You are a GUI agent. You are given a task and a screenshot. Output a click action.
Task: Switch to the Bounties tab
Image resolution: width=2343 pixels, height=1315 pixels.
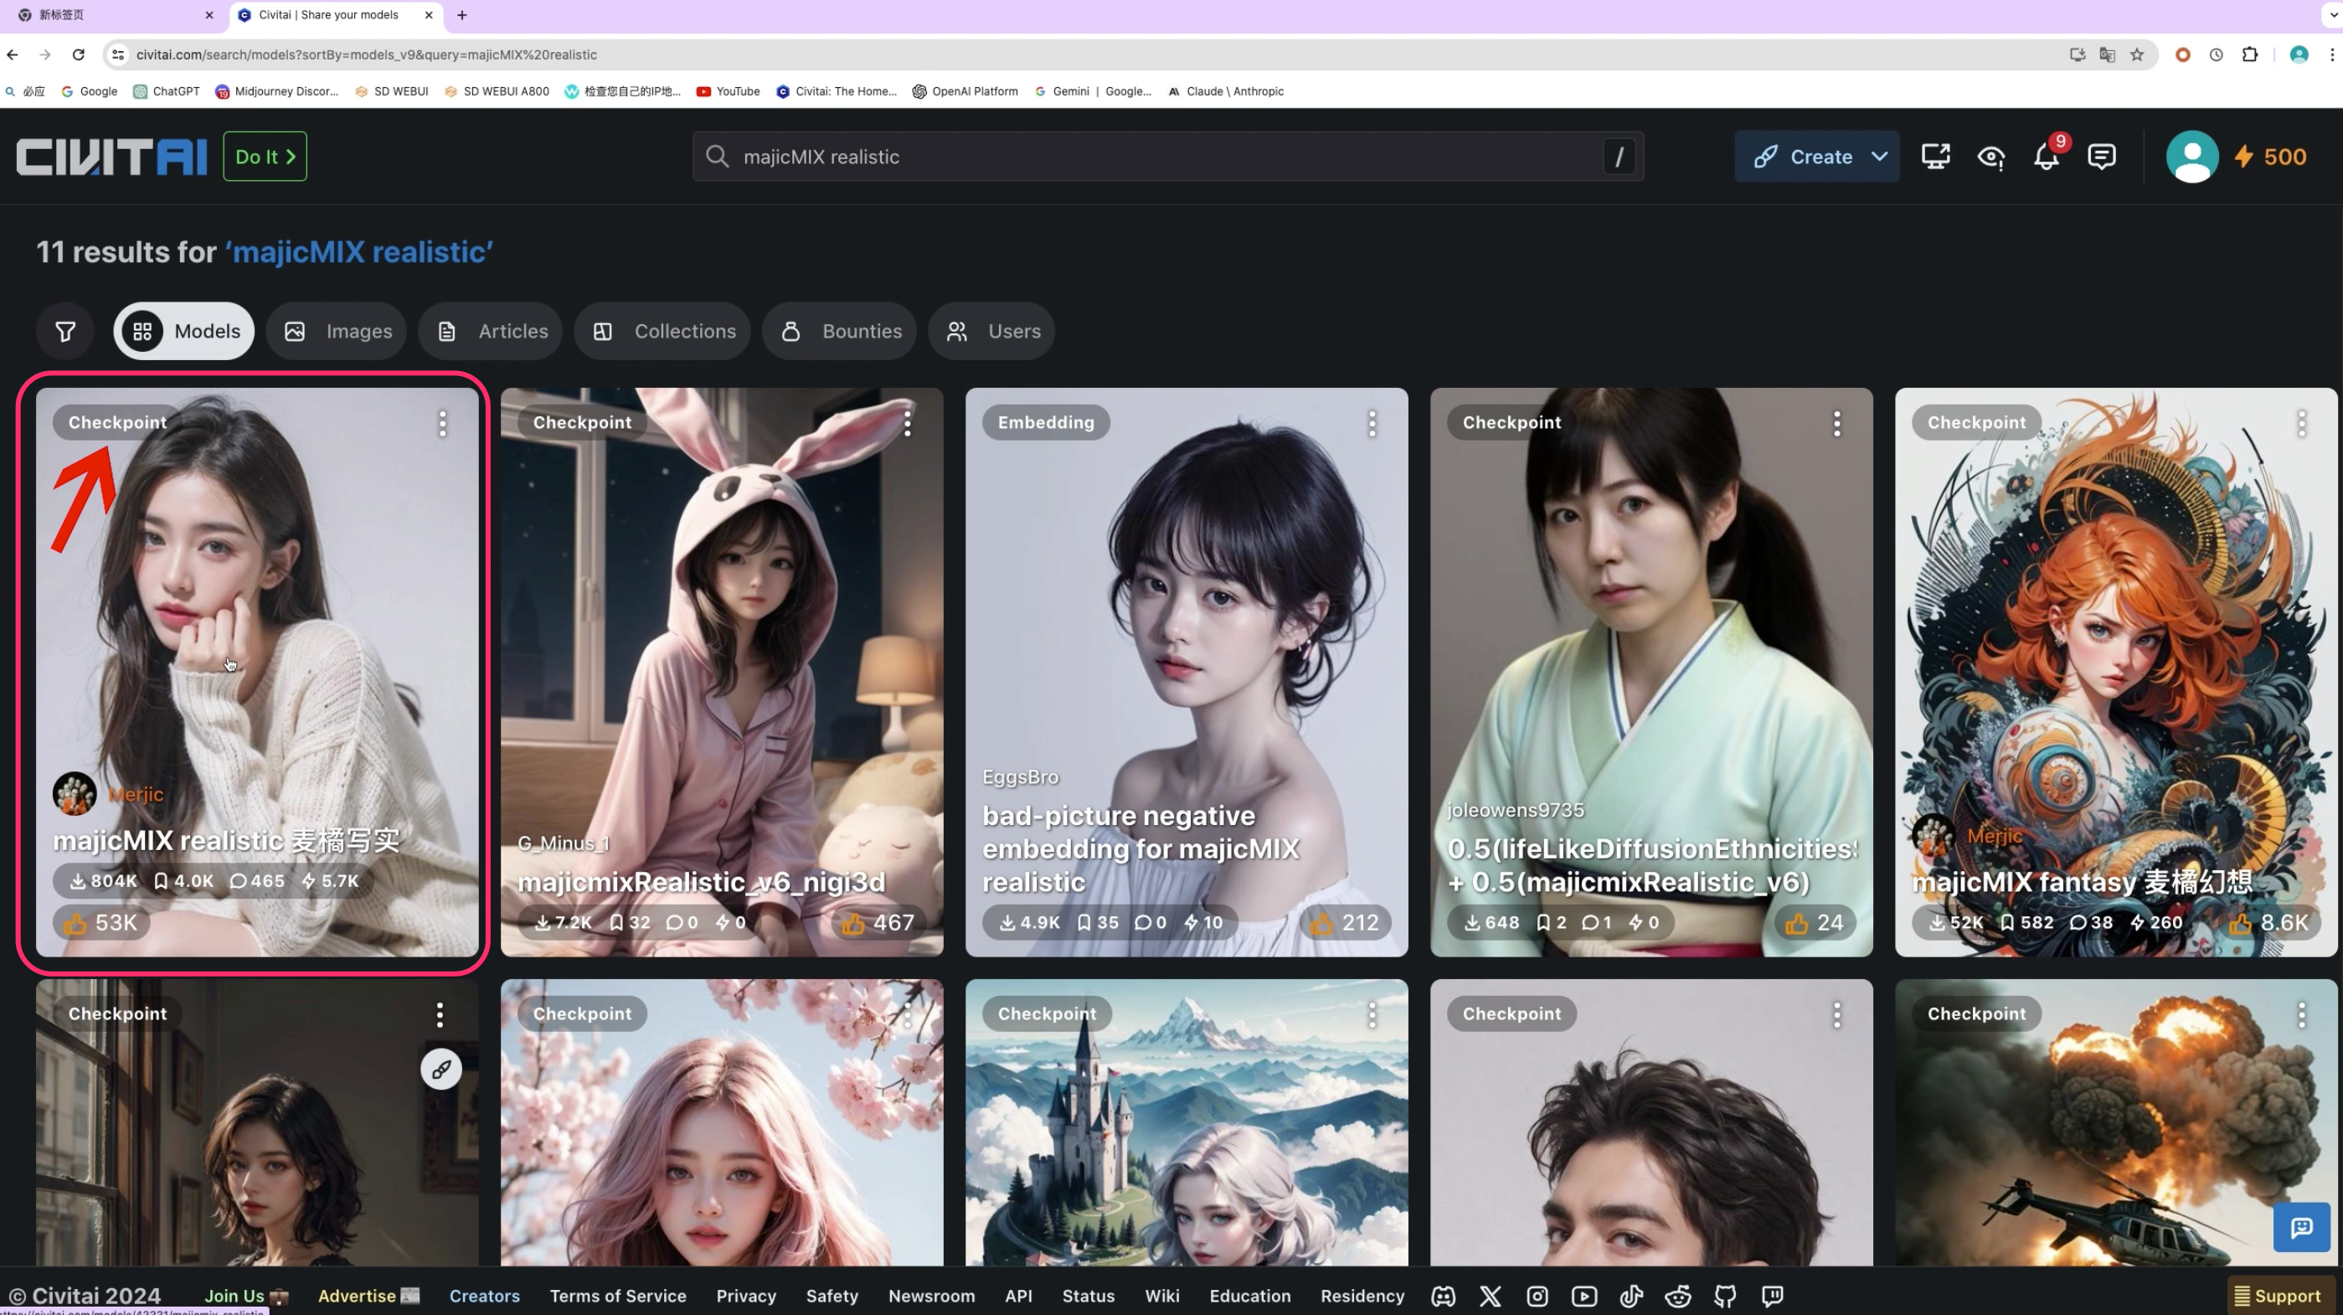840,331
